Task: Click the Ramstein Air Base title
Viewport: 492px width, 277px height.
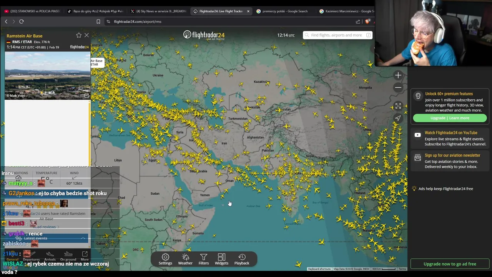Action: point(25,36)
